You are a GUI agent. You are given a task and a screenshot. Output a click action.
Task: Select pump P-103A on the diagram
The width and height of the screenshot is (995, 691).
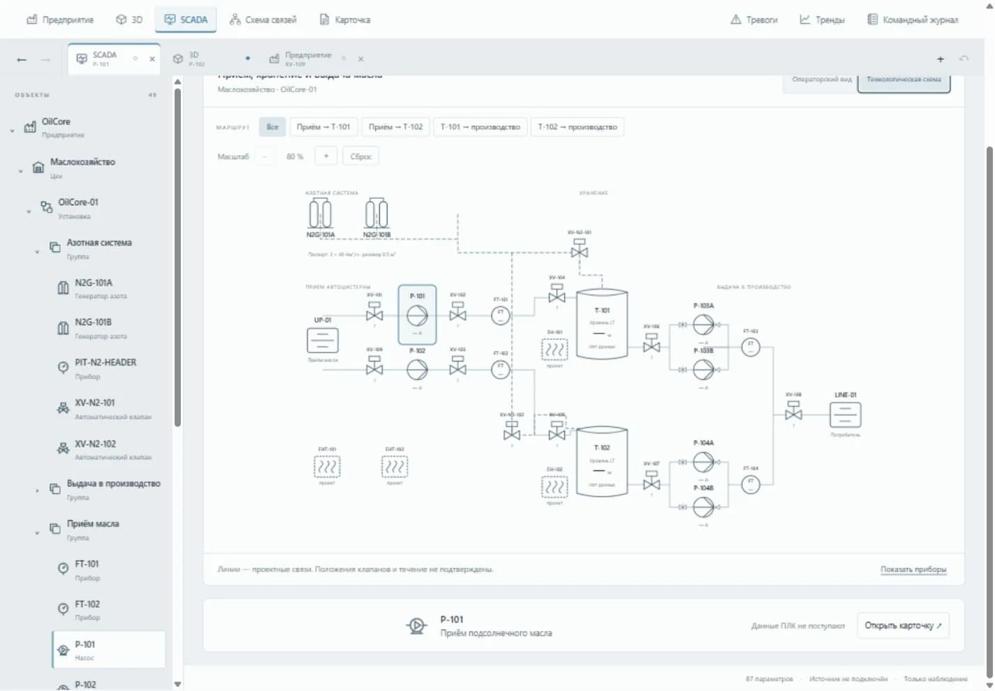703,325
